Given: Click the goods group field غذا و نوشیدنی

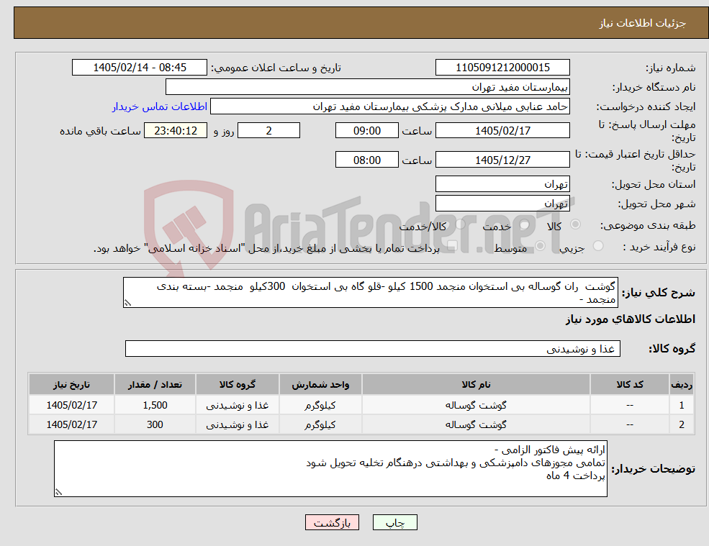Looking at the screenshot, I should click(x=373, y=348).
